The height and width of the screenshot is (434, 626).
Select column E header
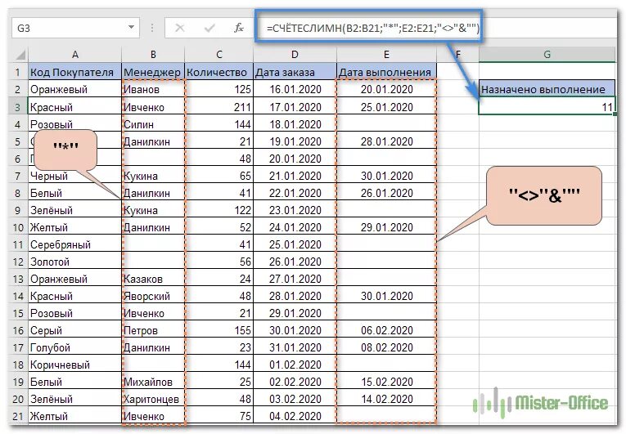(x=386, y=55)
